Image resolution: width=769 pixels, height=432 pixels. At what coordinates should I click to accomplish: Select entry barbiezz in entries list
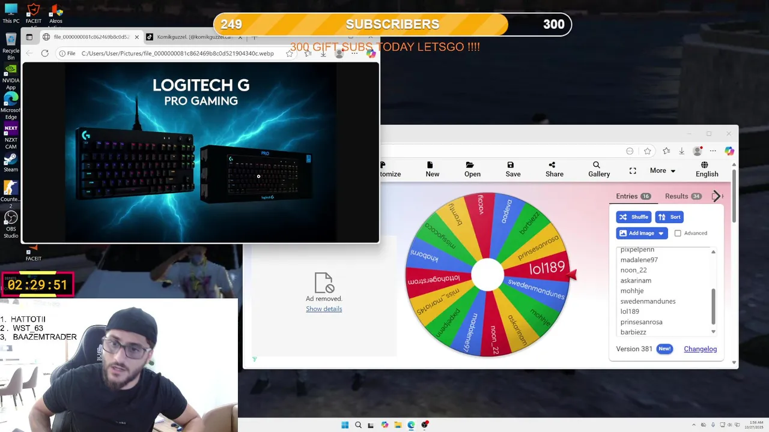pos(633,332)
